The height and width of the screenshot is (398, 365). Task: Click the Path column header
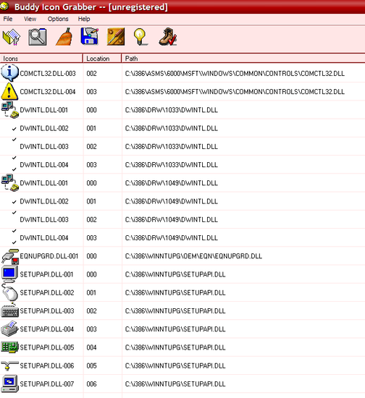tap(243, 59)
